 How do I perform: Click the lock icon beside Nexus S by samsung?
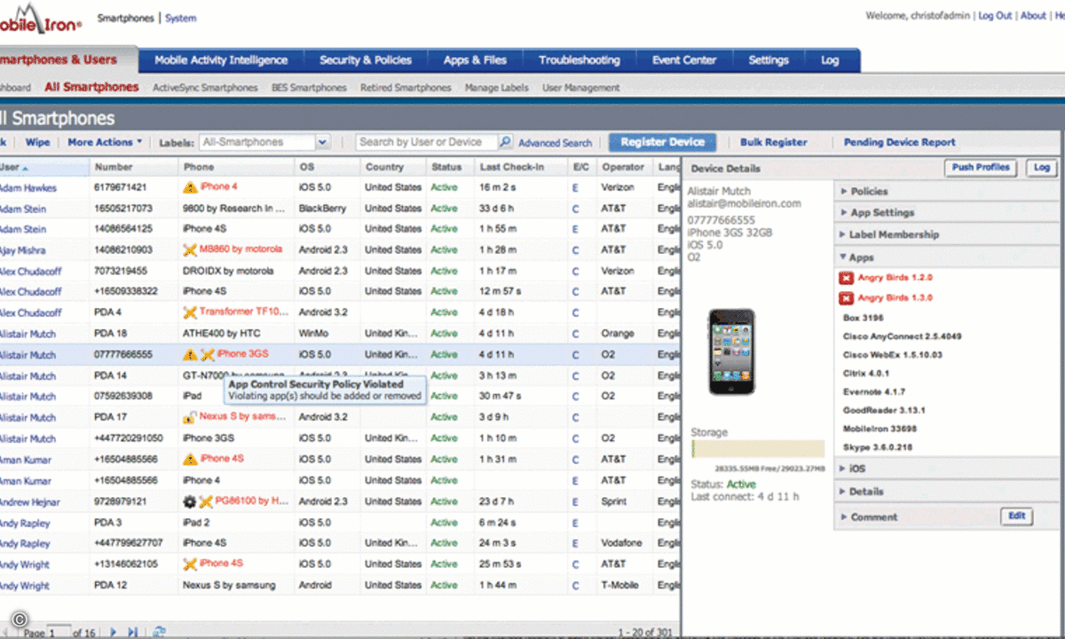tap(190, 417)
